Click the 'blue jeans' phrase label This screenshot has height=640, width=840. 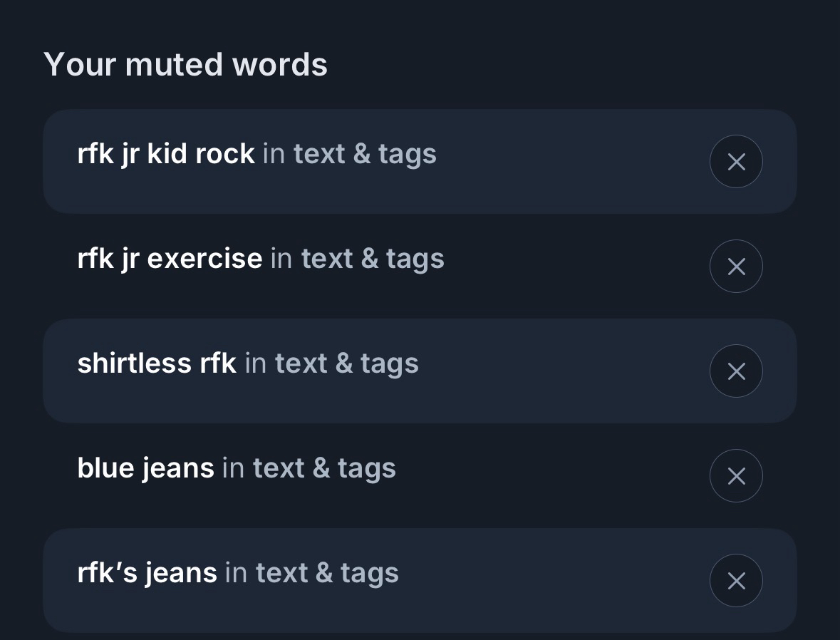pyautogui.click(x=145, y=468)
